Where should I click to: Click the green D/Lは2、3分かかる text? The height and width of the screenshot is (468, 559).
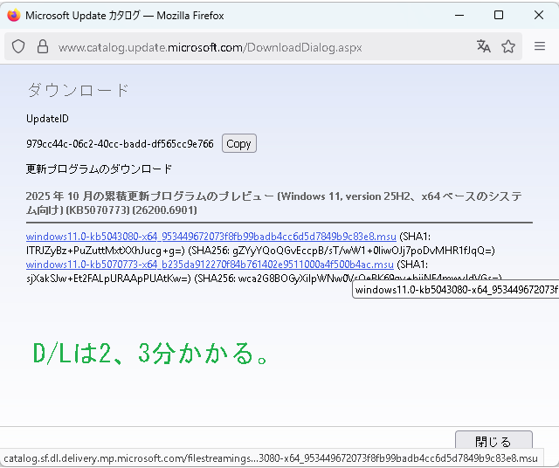tap(149, 354)
